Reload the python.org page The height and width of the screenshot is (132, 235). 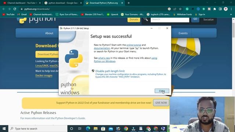15,9
